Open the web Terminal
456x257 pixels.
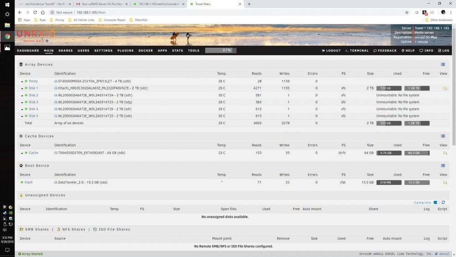point(357,50)
